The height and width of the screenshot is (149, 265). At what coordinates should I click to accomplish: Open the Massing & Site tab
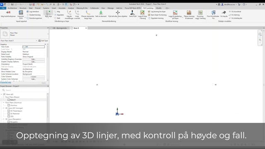coord(82,8)
